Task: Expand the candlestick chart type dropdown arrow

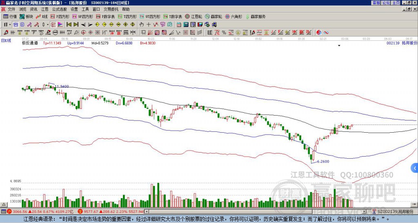Action: point(48,25)
